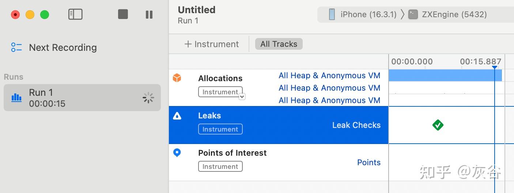
Task: Select the All Tracks filter
Action: 279,44
